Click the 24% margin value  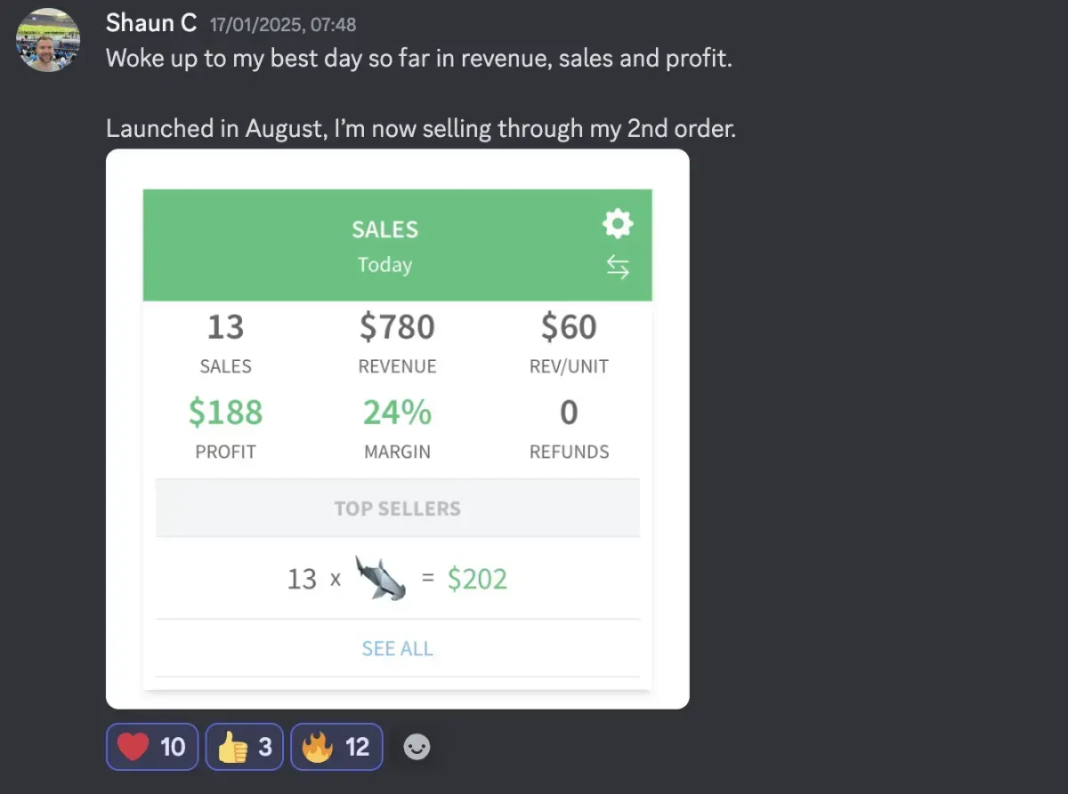coord(397,413)
